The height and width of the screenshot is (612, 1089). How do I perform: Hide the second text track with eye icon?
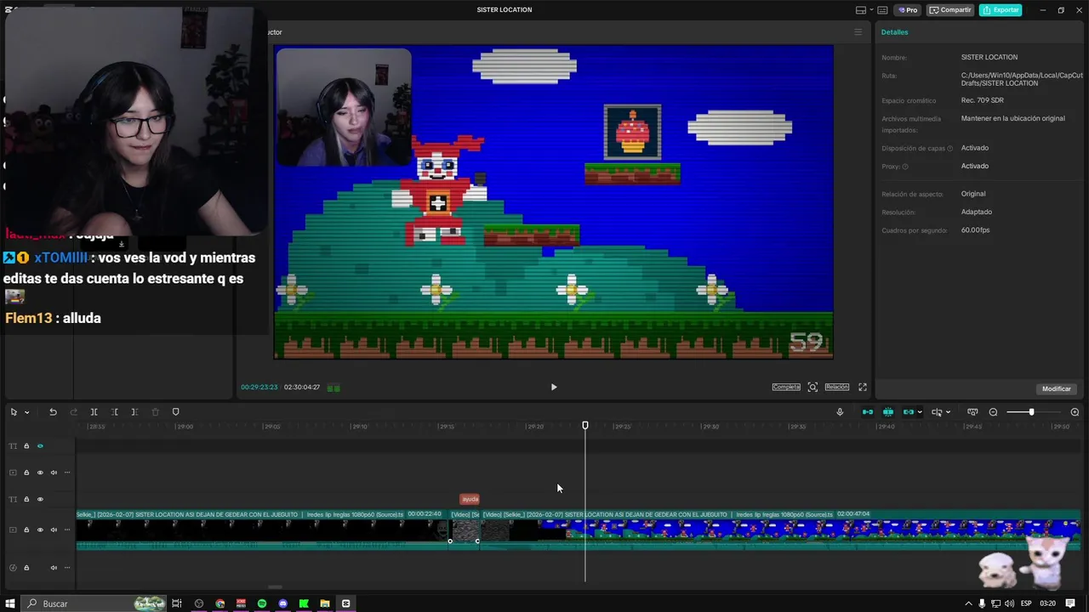(40, 499)
